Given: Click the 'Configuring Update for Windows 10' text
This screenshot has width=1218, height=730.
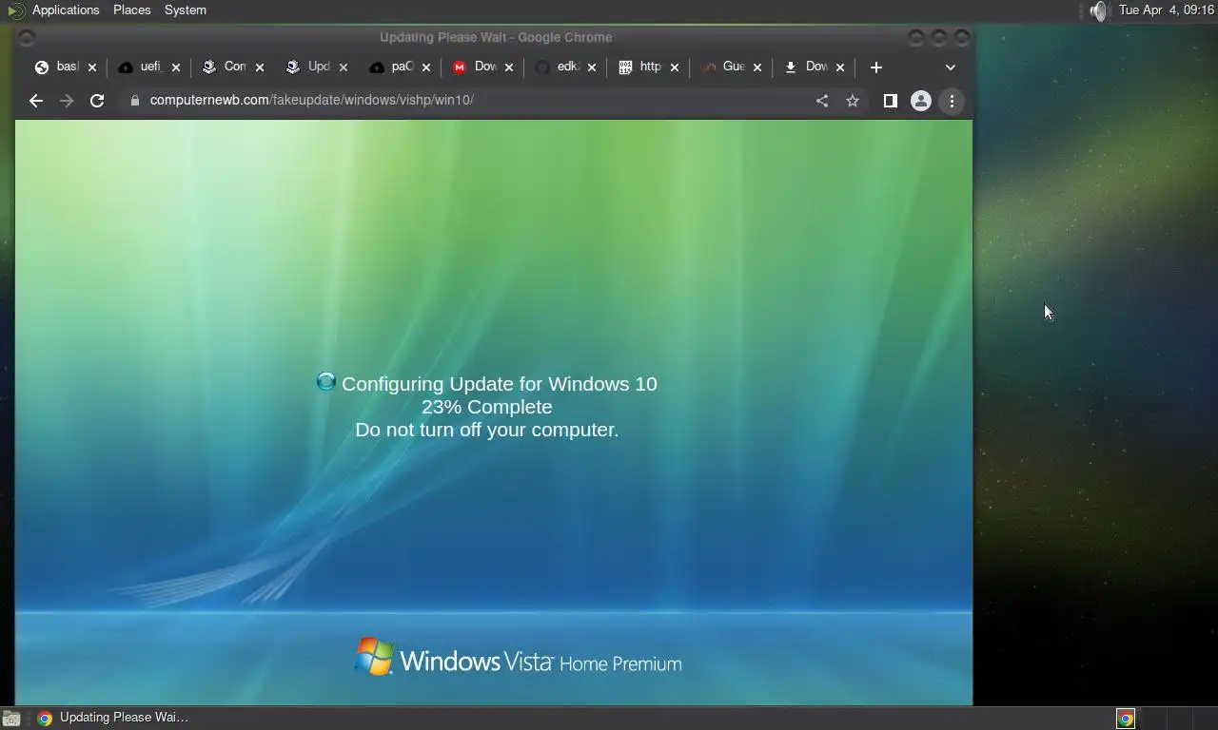Looking at the screenshot, I should click(x=500, y=384).
